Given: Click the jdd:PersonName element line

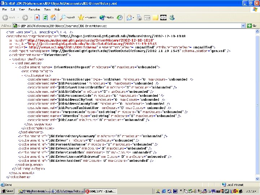Looking at the screenshot, I should (x=93, y=83).
